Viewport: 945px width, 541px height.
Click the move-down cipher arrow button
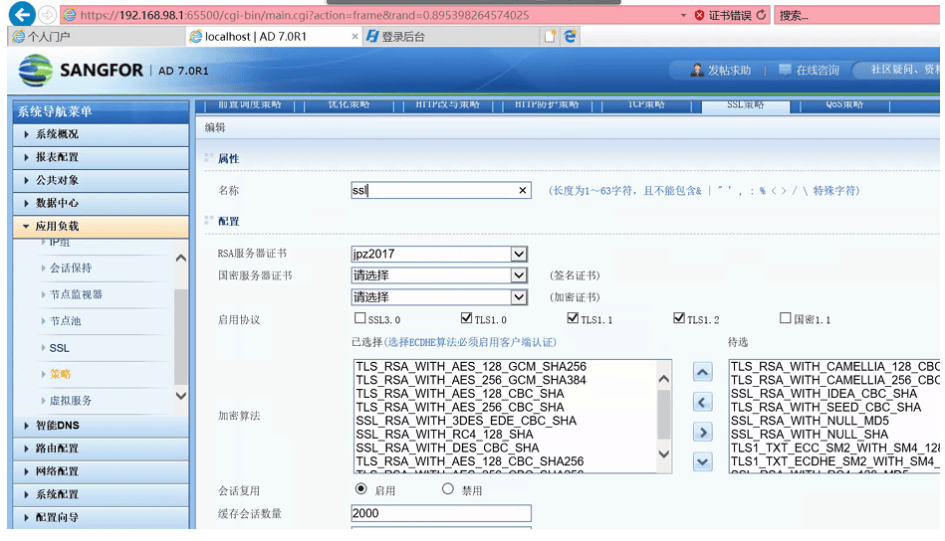[x=703, y=461]
